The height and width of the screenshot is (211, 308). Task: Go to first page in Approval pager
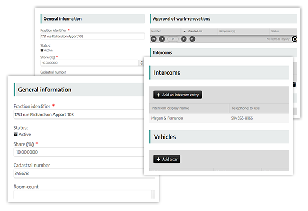[x=153, y=39]
